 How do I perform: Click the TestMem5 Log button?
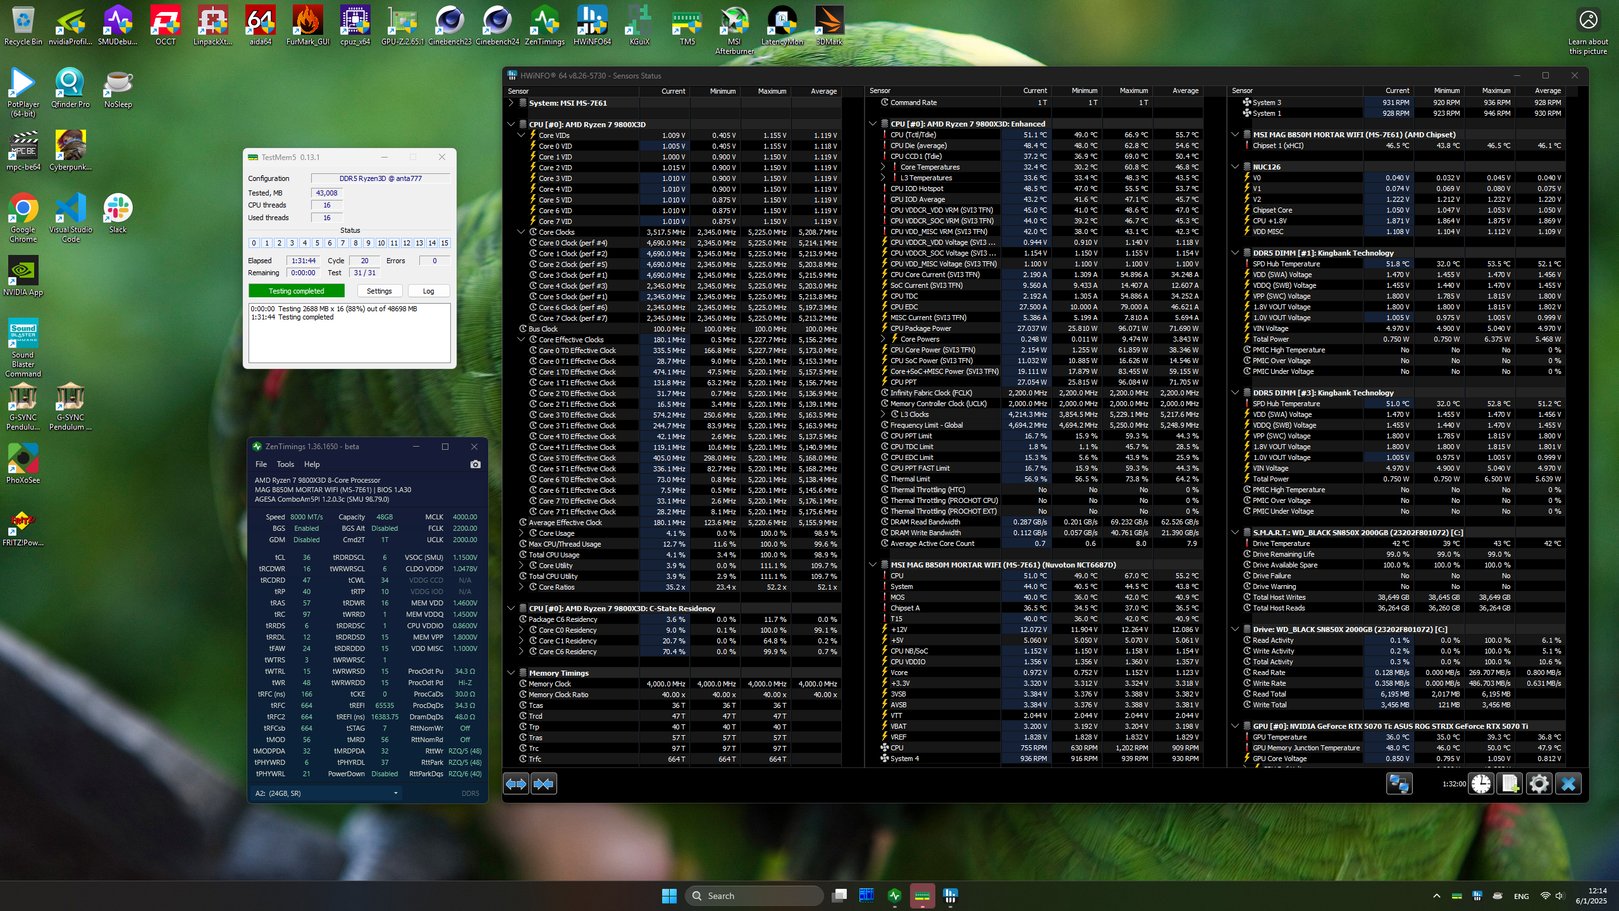(x=428, y=291)
